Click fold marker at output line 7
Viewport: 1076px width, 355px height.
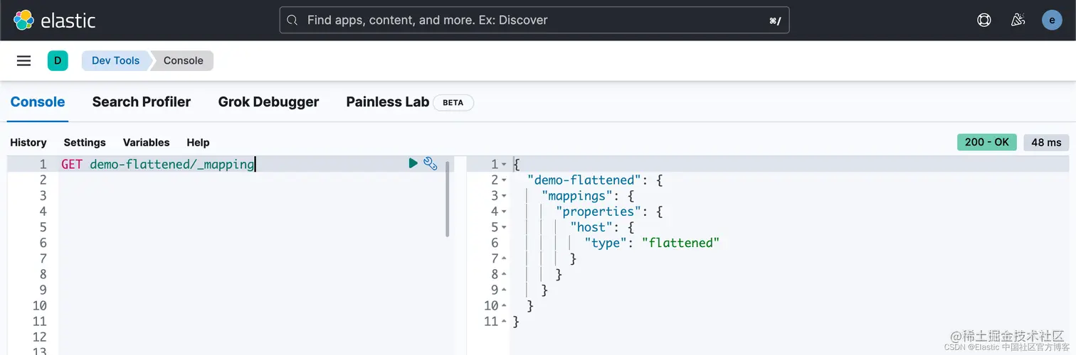pyautogui.click(x=505, y=258)
